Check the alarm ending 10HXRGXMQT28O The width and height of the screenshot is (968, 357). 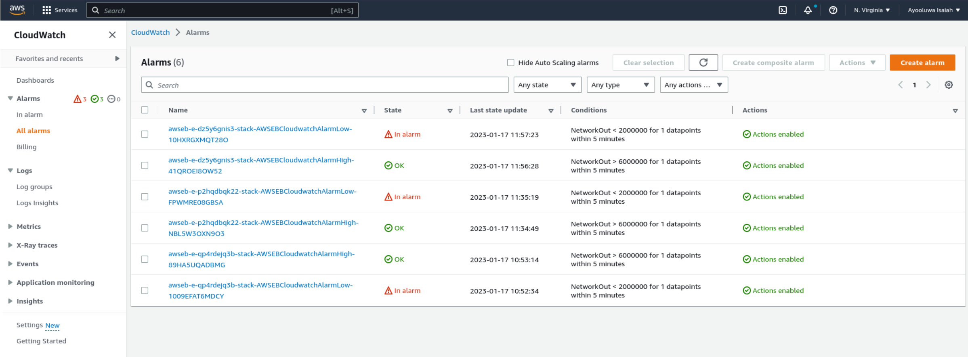coord(145,134)
